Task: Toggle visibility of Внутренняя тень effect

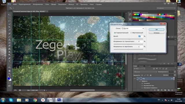Action: coord(142,86)
